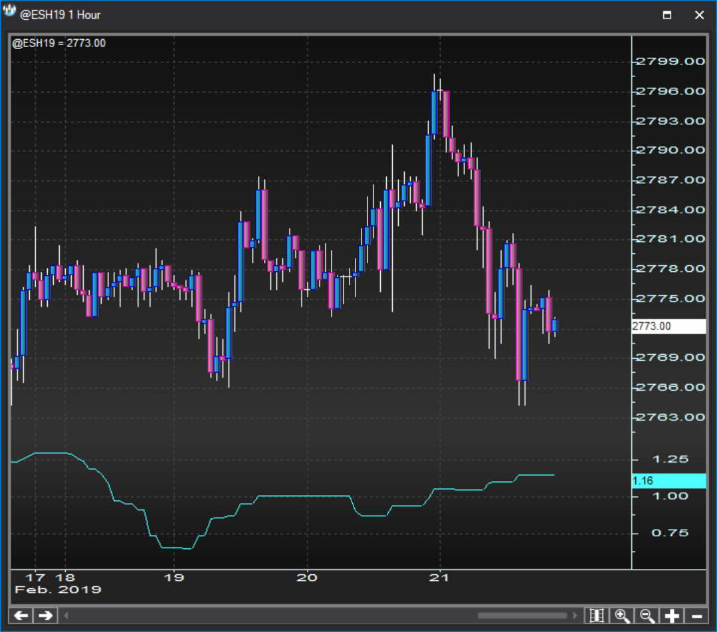The image size is (717, 632).
Task: Click the last candle at the 2773 price
Action: (555, 325)
